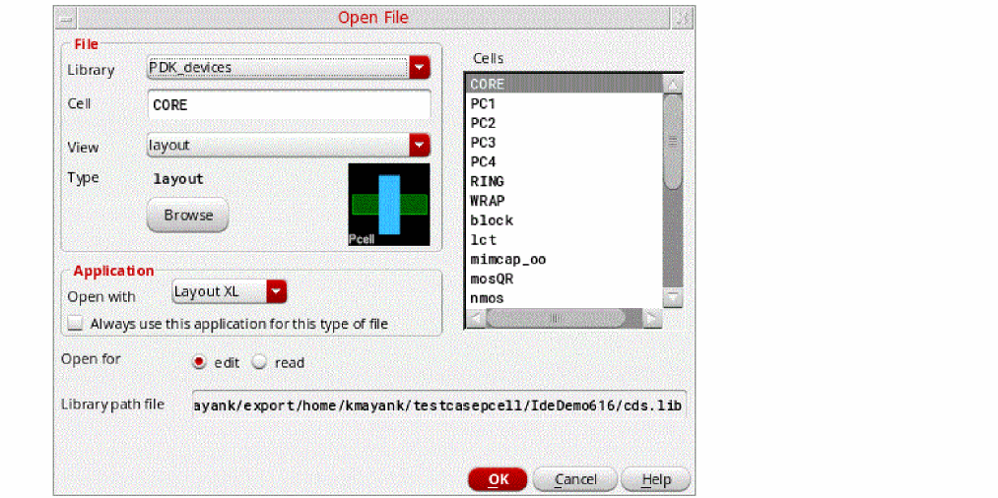Expand the Library dropdown arrow

pos(420,68)
